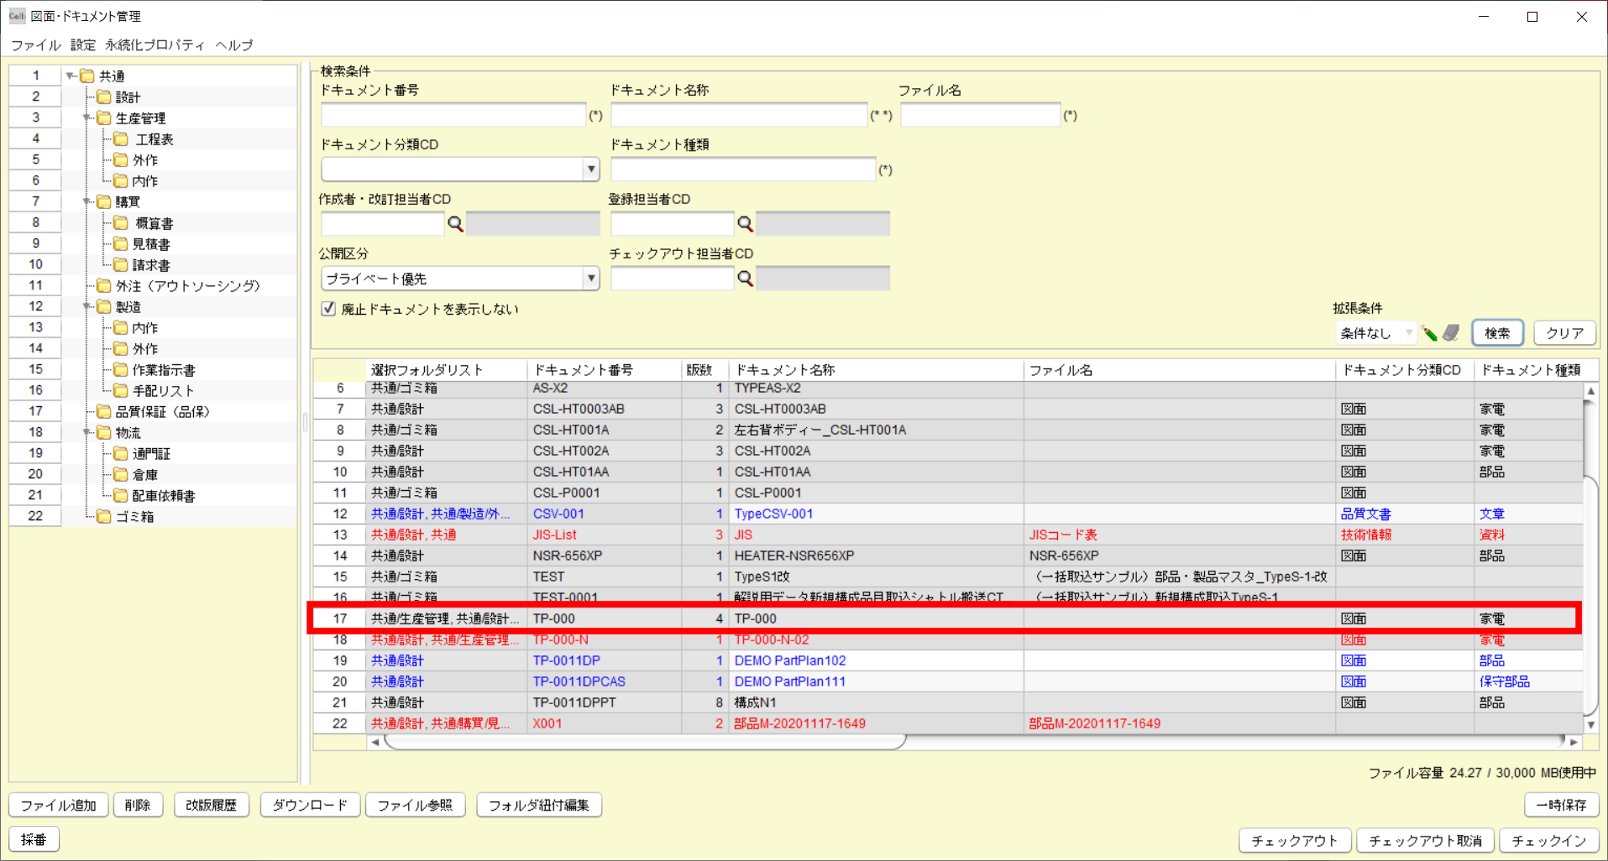Click the ドキュメント番号 search input field
The height and width of the screenshot is (861, 1608).
454,115
